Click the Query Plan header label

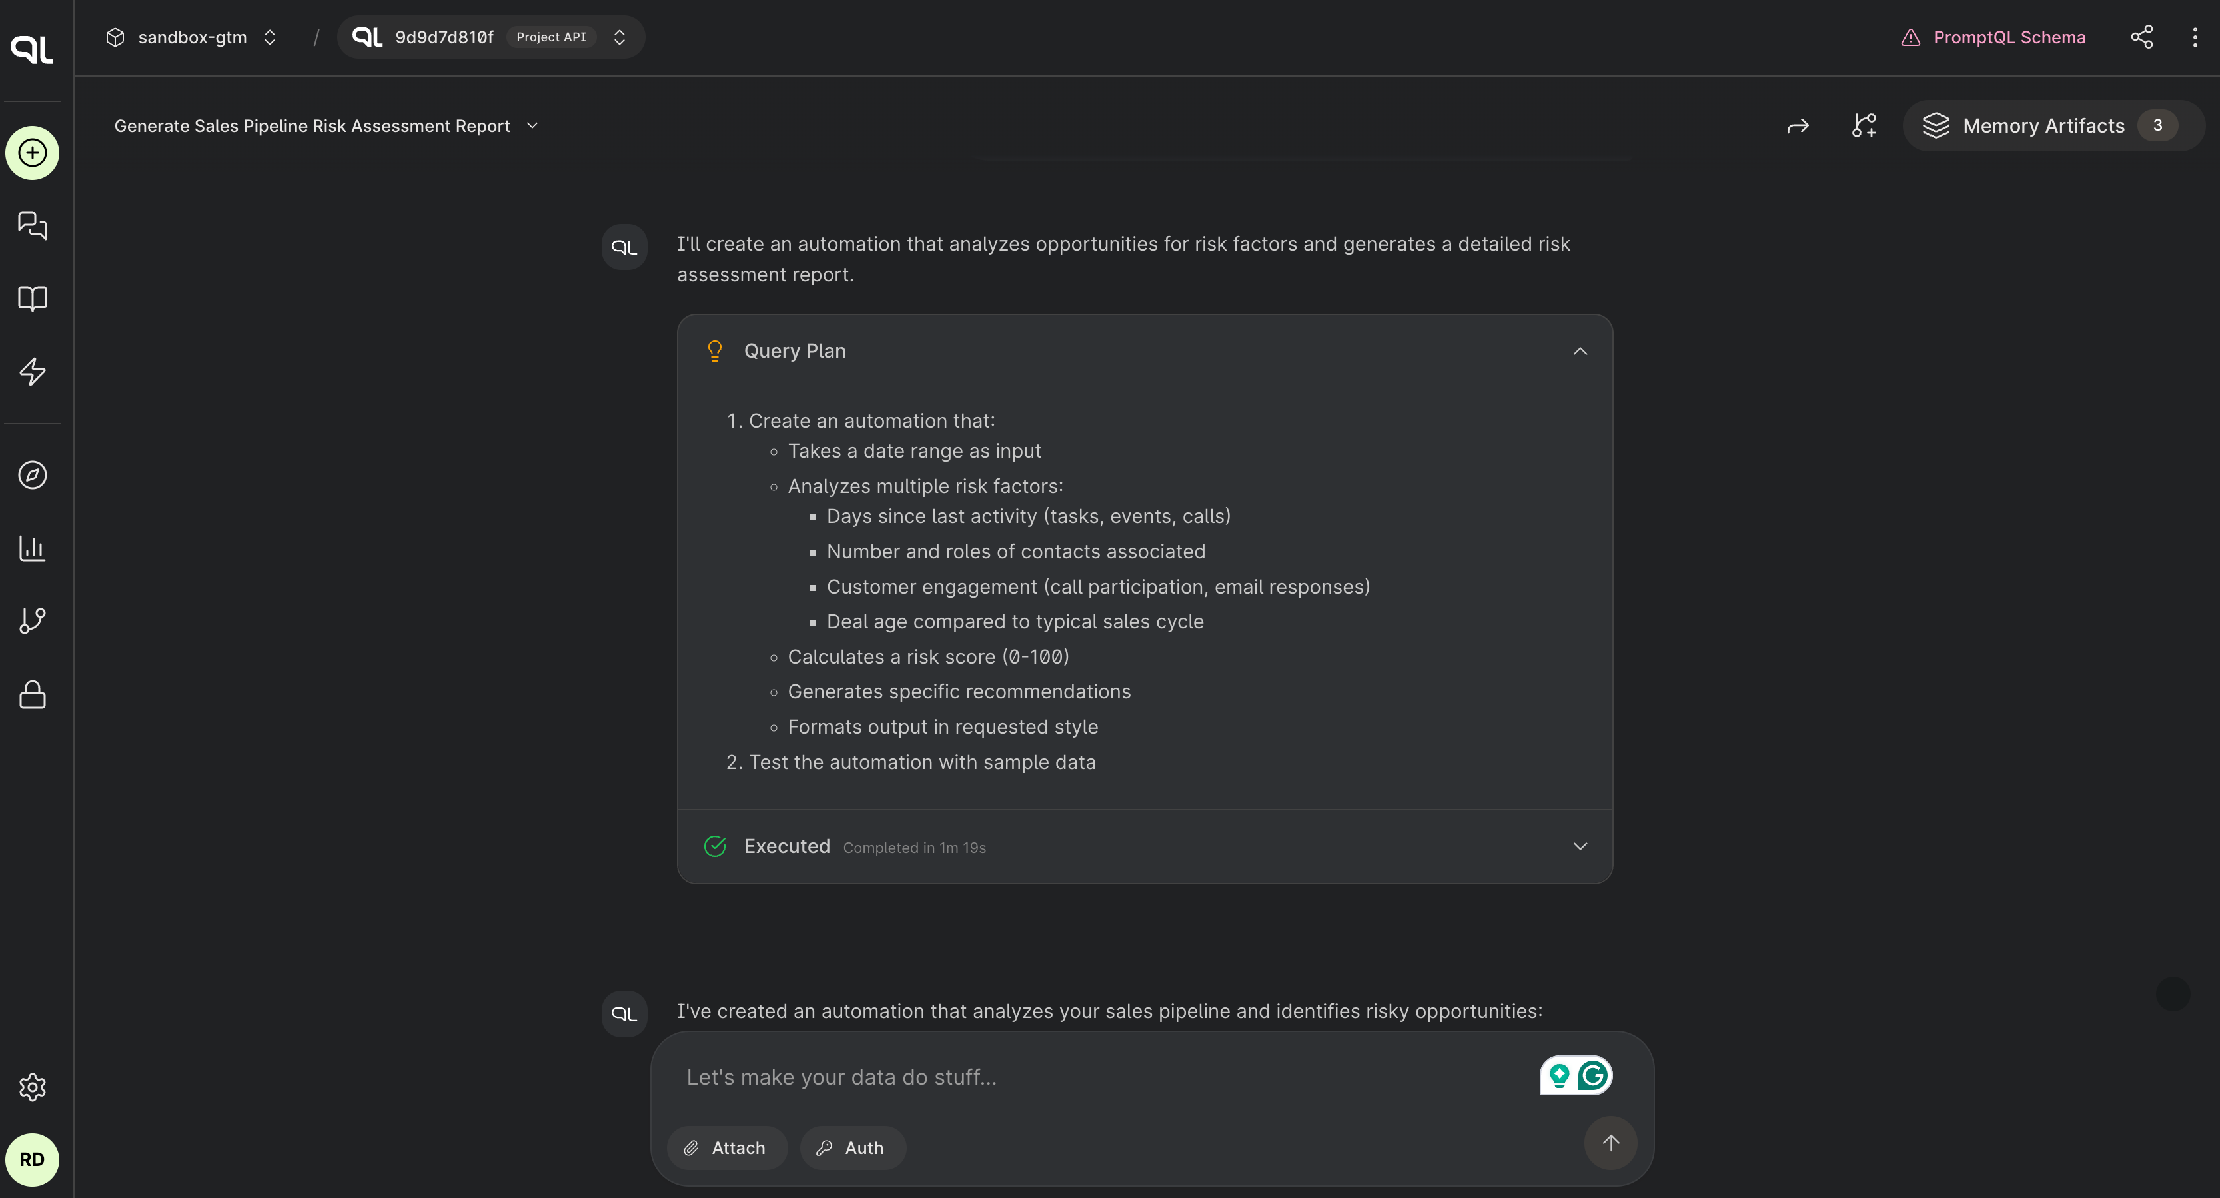(x=795, y=350)
